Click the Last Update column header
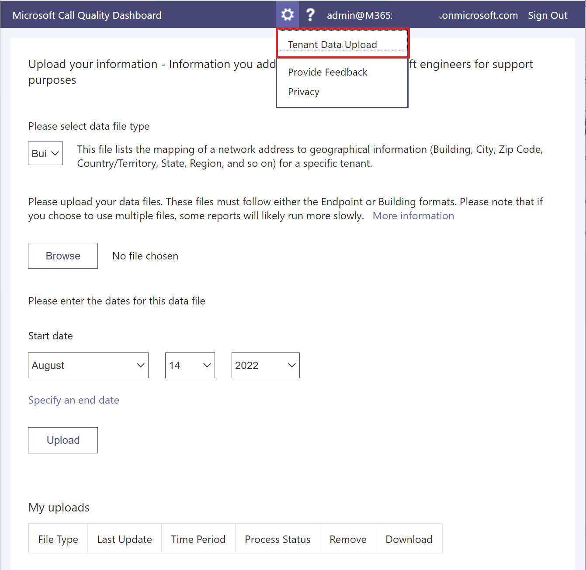The width and height of the screenshot is (586, 570). tap(125, 539)
